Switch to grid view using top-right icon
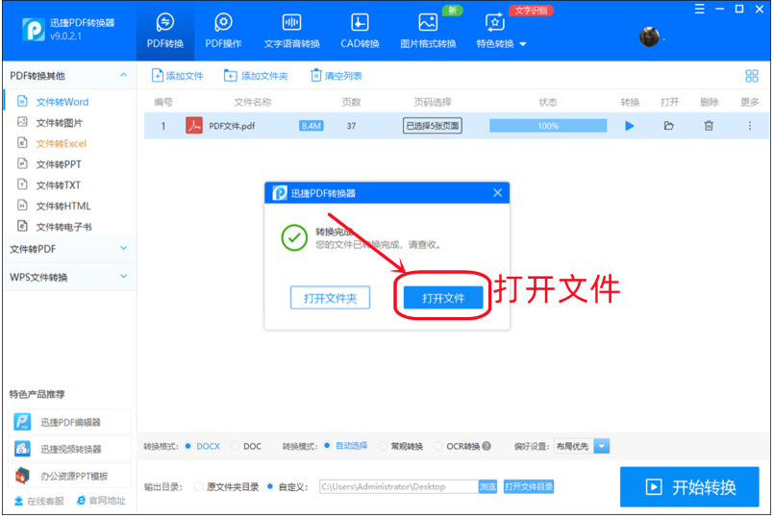Image resolution: width=774 pixels, height=518 pixels. [x=752, y=76]
